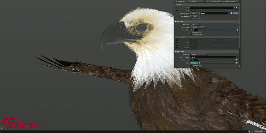This screenshot has width=266, height=133.
Task: Enable the Bias value correction checkbox
Action: click(x=177, y=40)
